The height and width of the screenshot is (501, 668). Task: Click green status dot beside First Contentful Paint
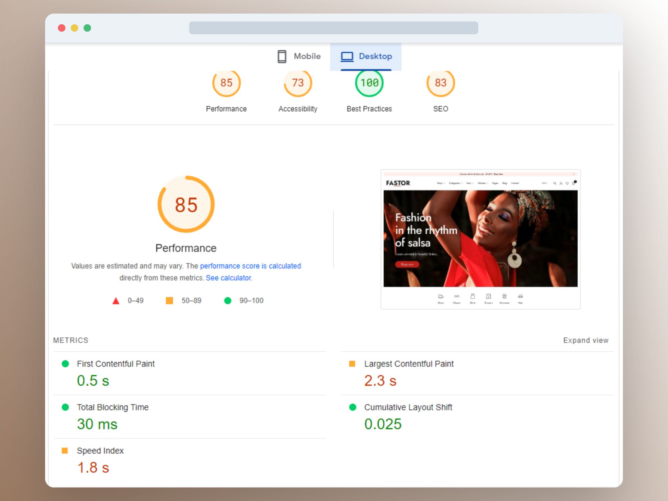65,364
